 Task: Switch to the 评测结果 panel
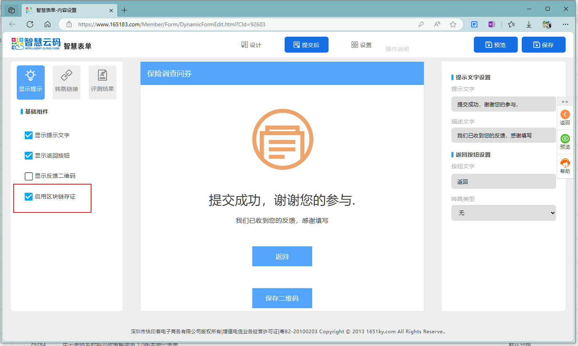pos(102,82)
